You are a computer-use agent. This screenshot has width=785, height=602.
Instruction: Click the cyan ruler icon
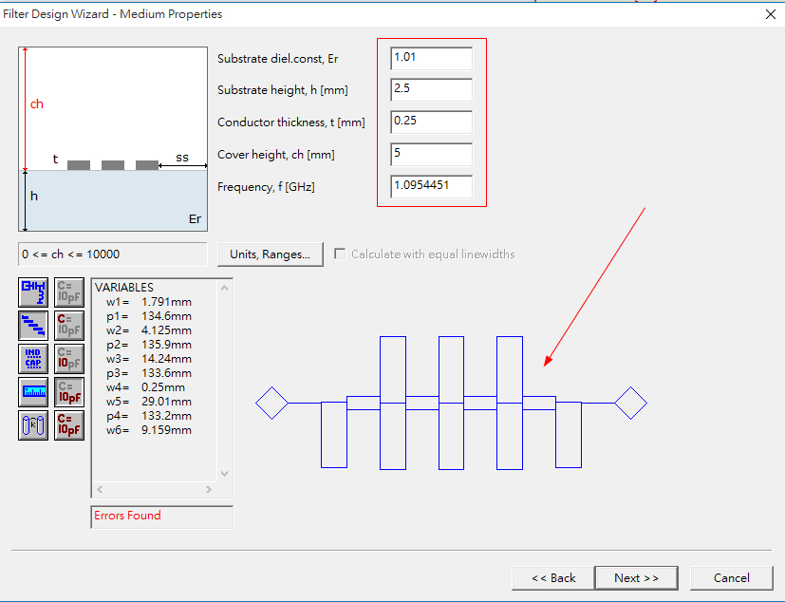point(33,391)
